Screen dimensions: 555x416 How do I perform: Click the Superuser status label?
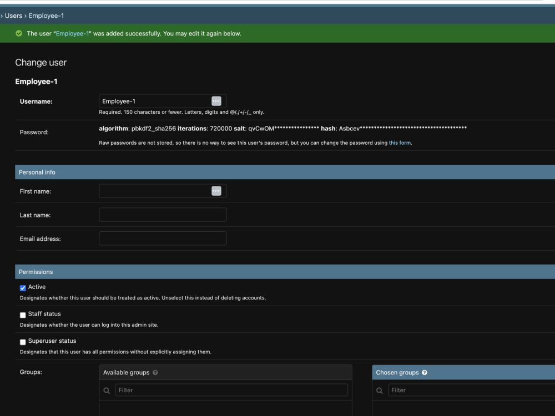(x=52, y=341)
